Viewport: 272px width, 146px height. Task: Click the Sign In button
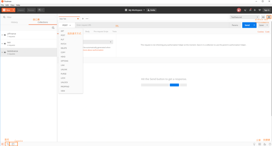click(267, 10)
